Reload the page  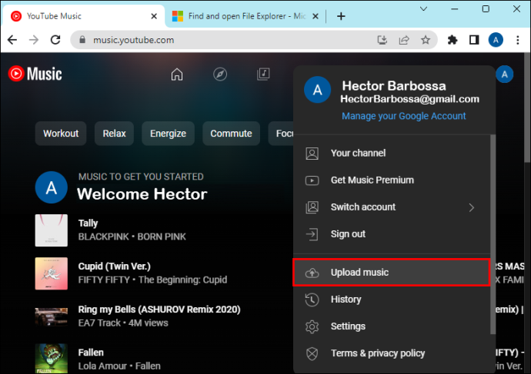click(x=55, y=40)
